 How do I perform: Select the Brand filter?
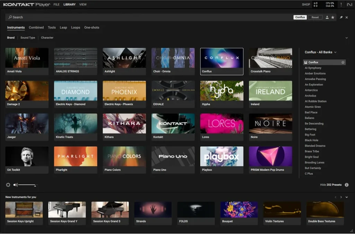(11, 38)
